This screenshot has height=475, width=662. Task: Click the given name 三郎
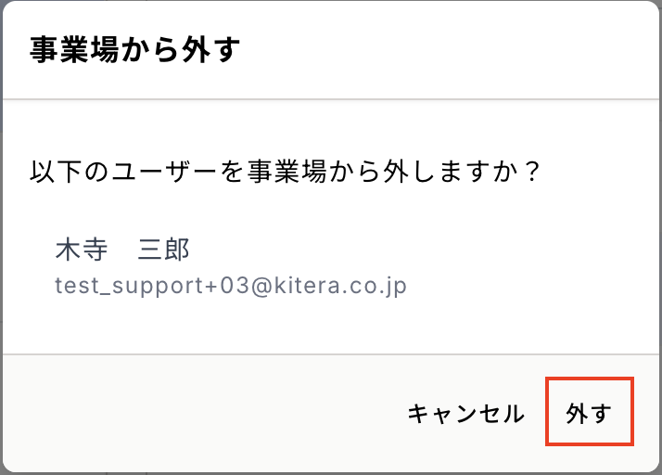[164, 250]
